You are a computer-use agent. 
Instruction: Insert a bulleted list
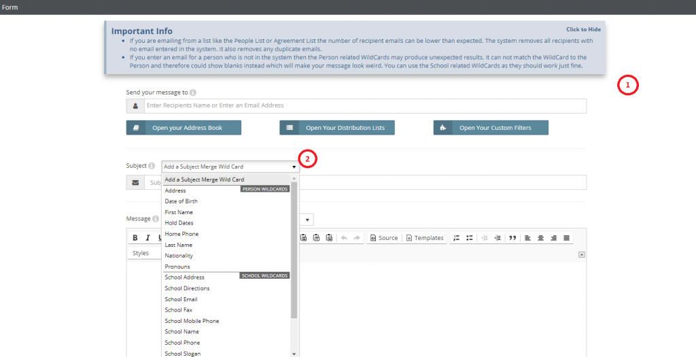(x=469, y=238)
